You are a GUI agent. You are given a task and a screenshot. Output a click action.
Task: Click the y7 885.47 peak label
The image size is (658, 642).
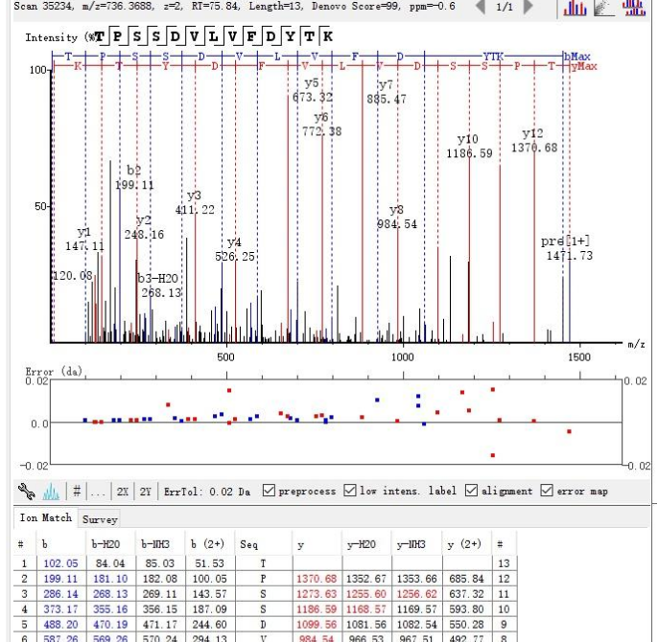coord(386,92)
